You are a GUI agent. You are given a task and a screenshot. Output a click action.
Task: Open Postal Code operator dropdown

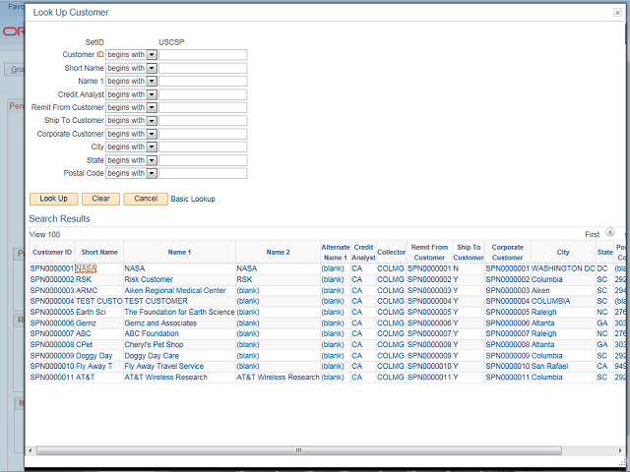pyautogui.click(x=152, y=173)
